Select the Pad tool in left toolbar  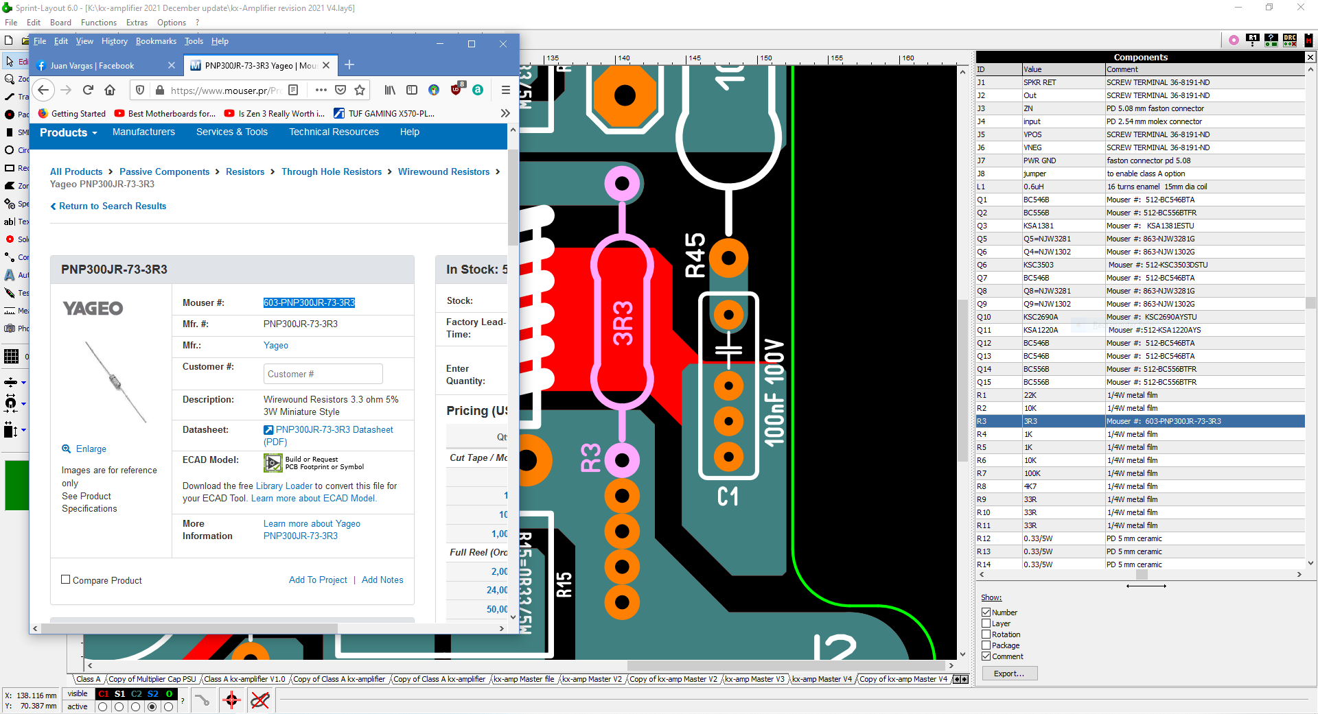(15, 115)
